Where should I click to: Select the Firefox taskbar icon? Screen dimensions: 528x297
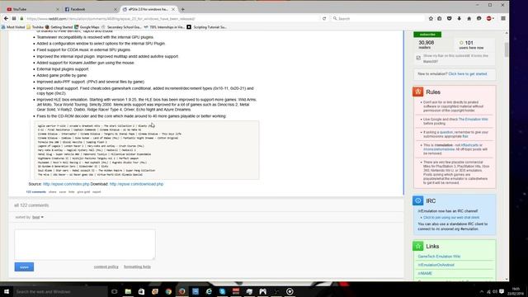(x=181, y=291)
